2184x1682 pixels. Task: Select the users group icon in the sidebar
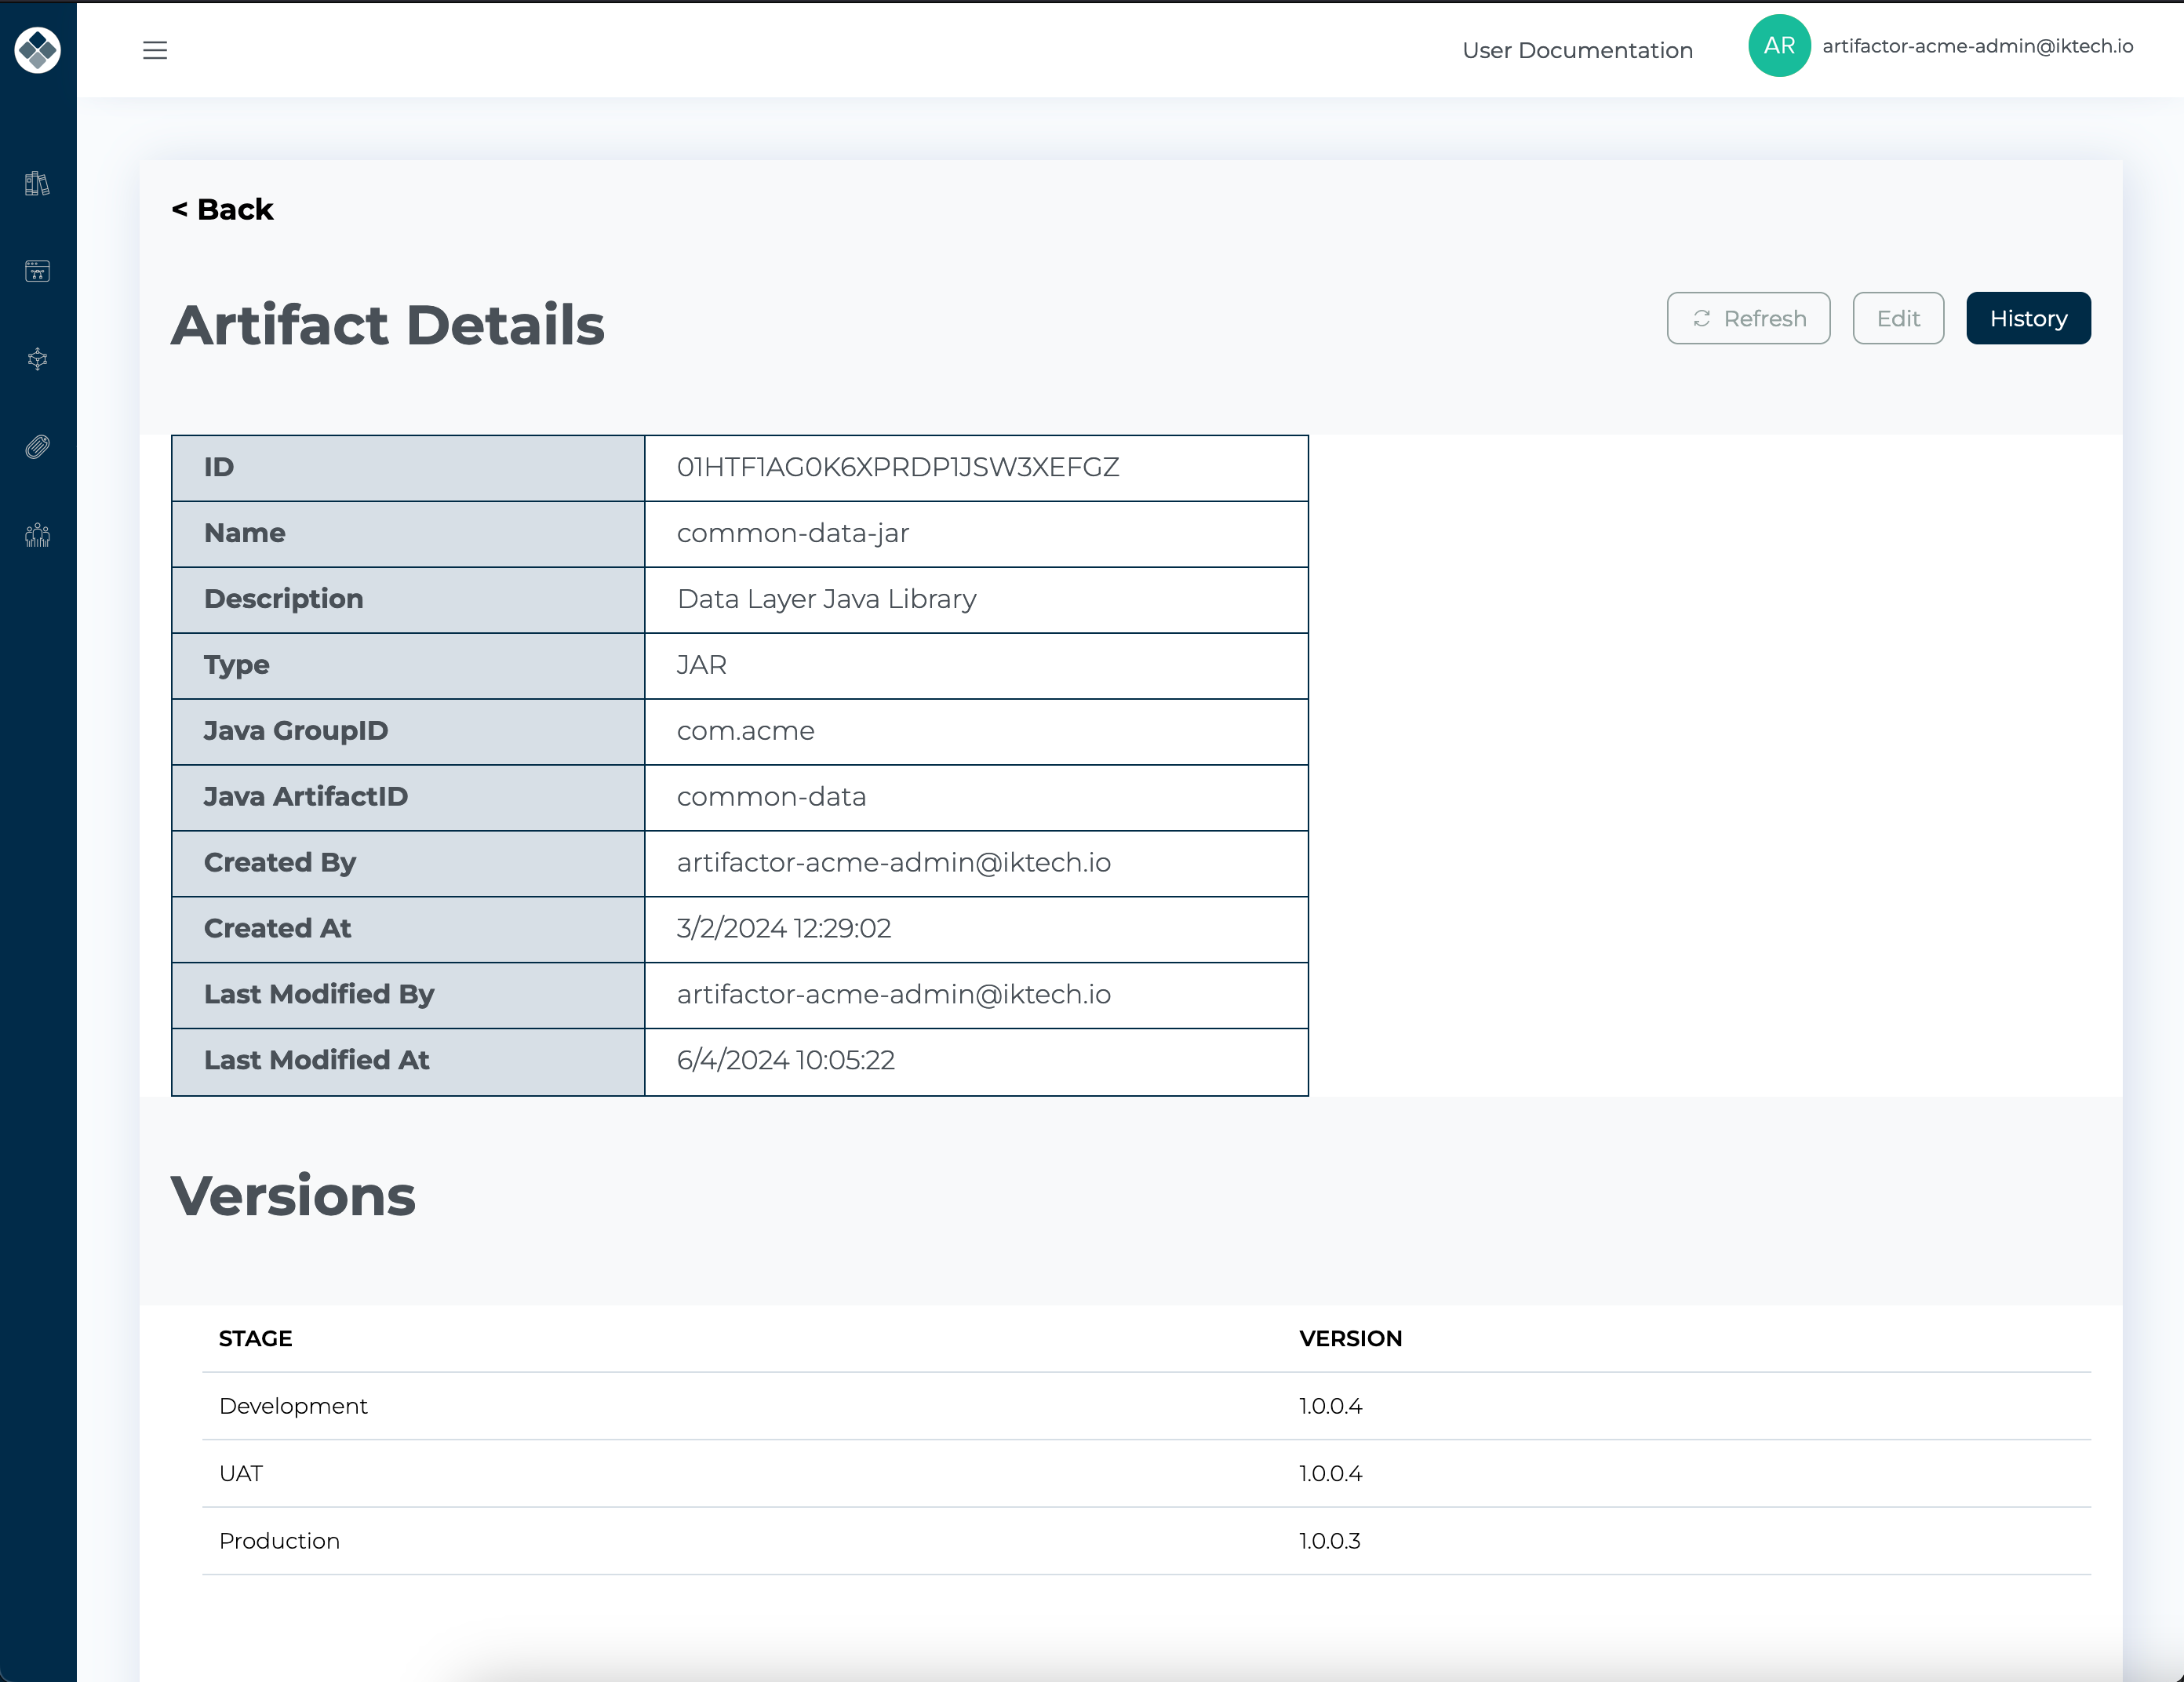[x=37, y=534]
